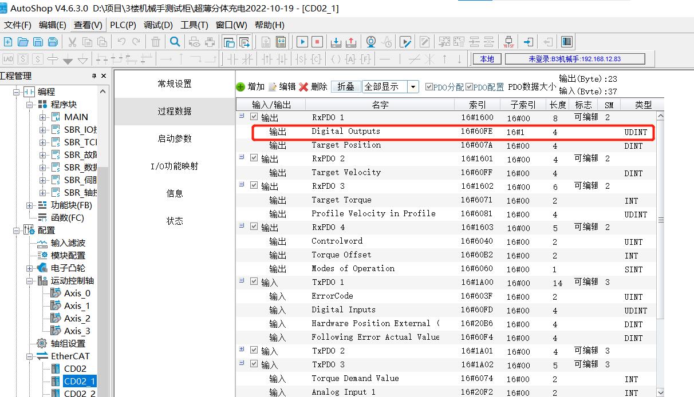This screenshot has height=397, width=694.
Task: Click the red TEST communication icon
Action: [x=508, y=42]
